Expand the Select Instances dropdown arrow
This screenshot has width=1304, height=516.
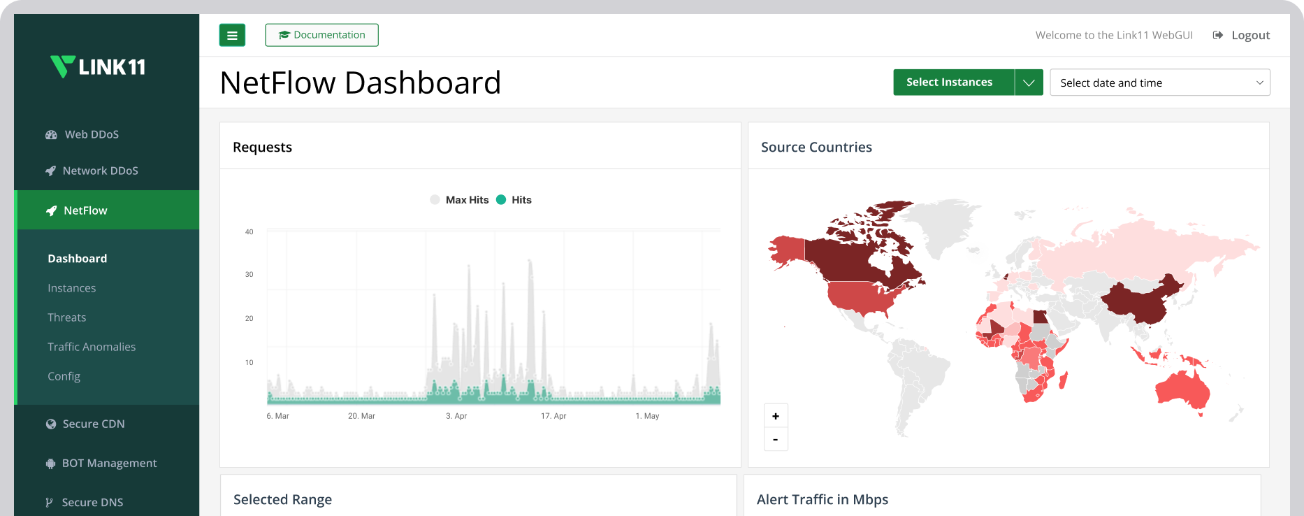point(1029,82)
